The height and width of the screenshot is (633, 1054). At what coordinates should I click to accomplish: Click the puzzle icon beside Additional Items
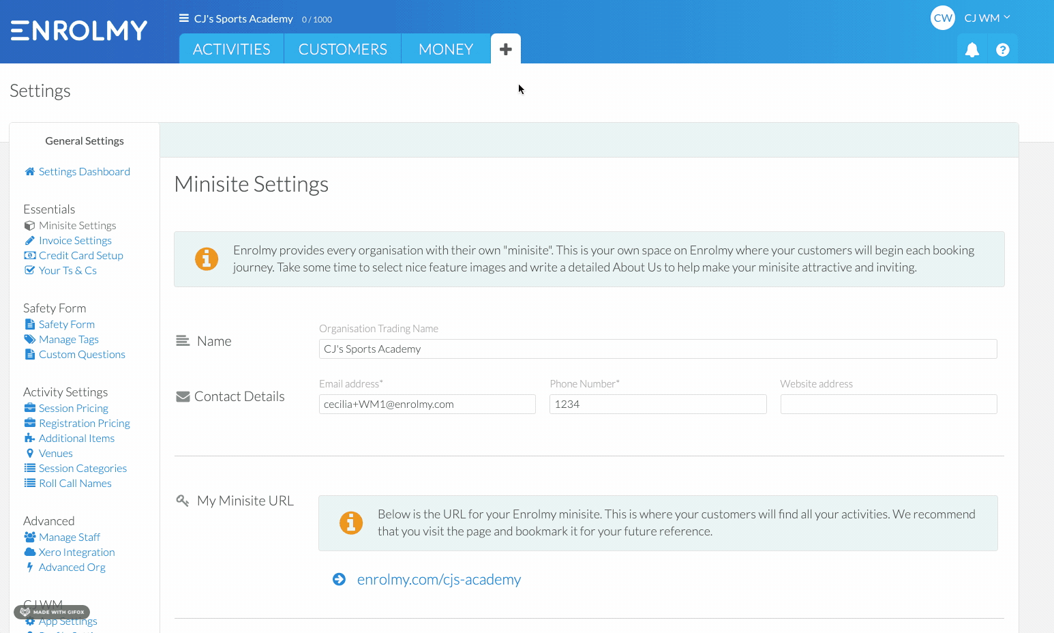tap(29, 439)
